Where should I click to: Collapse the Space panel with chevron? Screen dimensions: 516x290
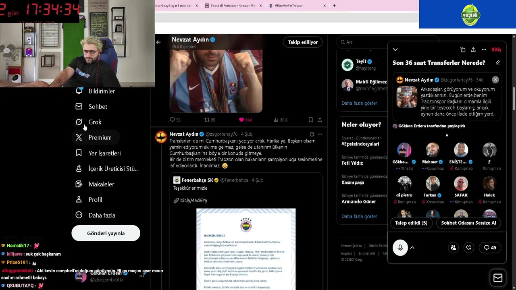coord(395,50)
